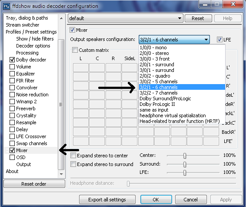Image resolution: width=246 pixels, height=207 pixels.
Task: Click Reset order button
Action: click(x=34, y=184)
